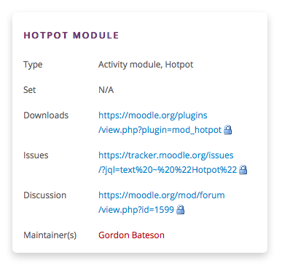The width and height of the screenshot is (282, 268).
Task: Select the Type row label
Action: pos(33,65)
